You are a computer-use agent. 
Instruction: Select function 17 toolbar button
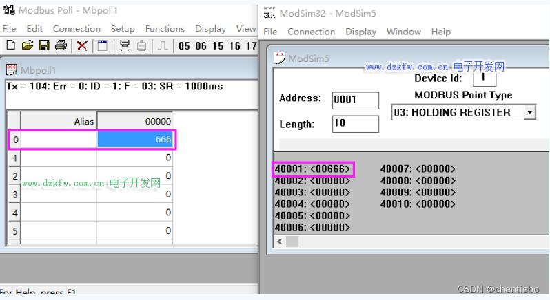point(251,46)
